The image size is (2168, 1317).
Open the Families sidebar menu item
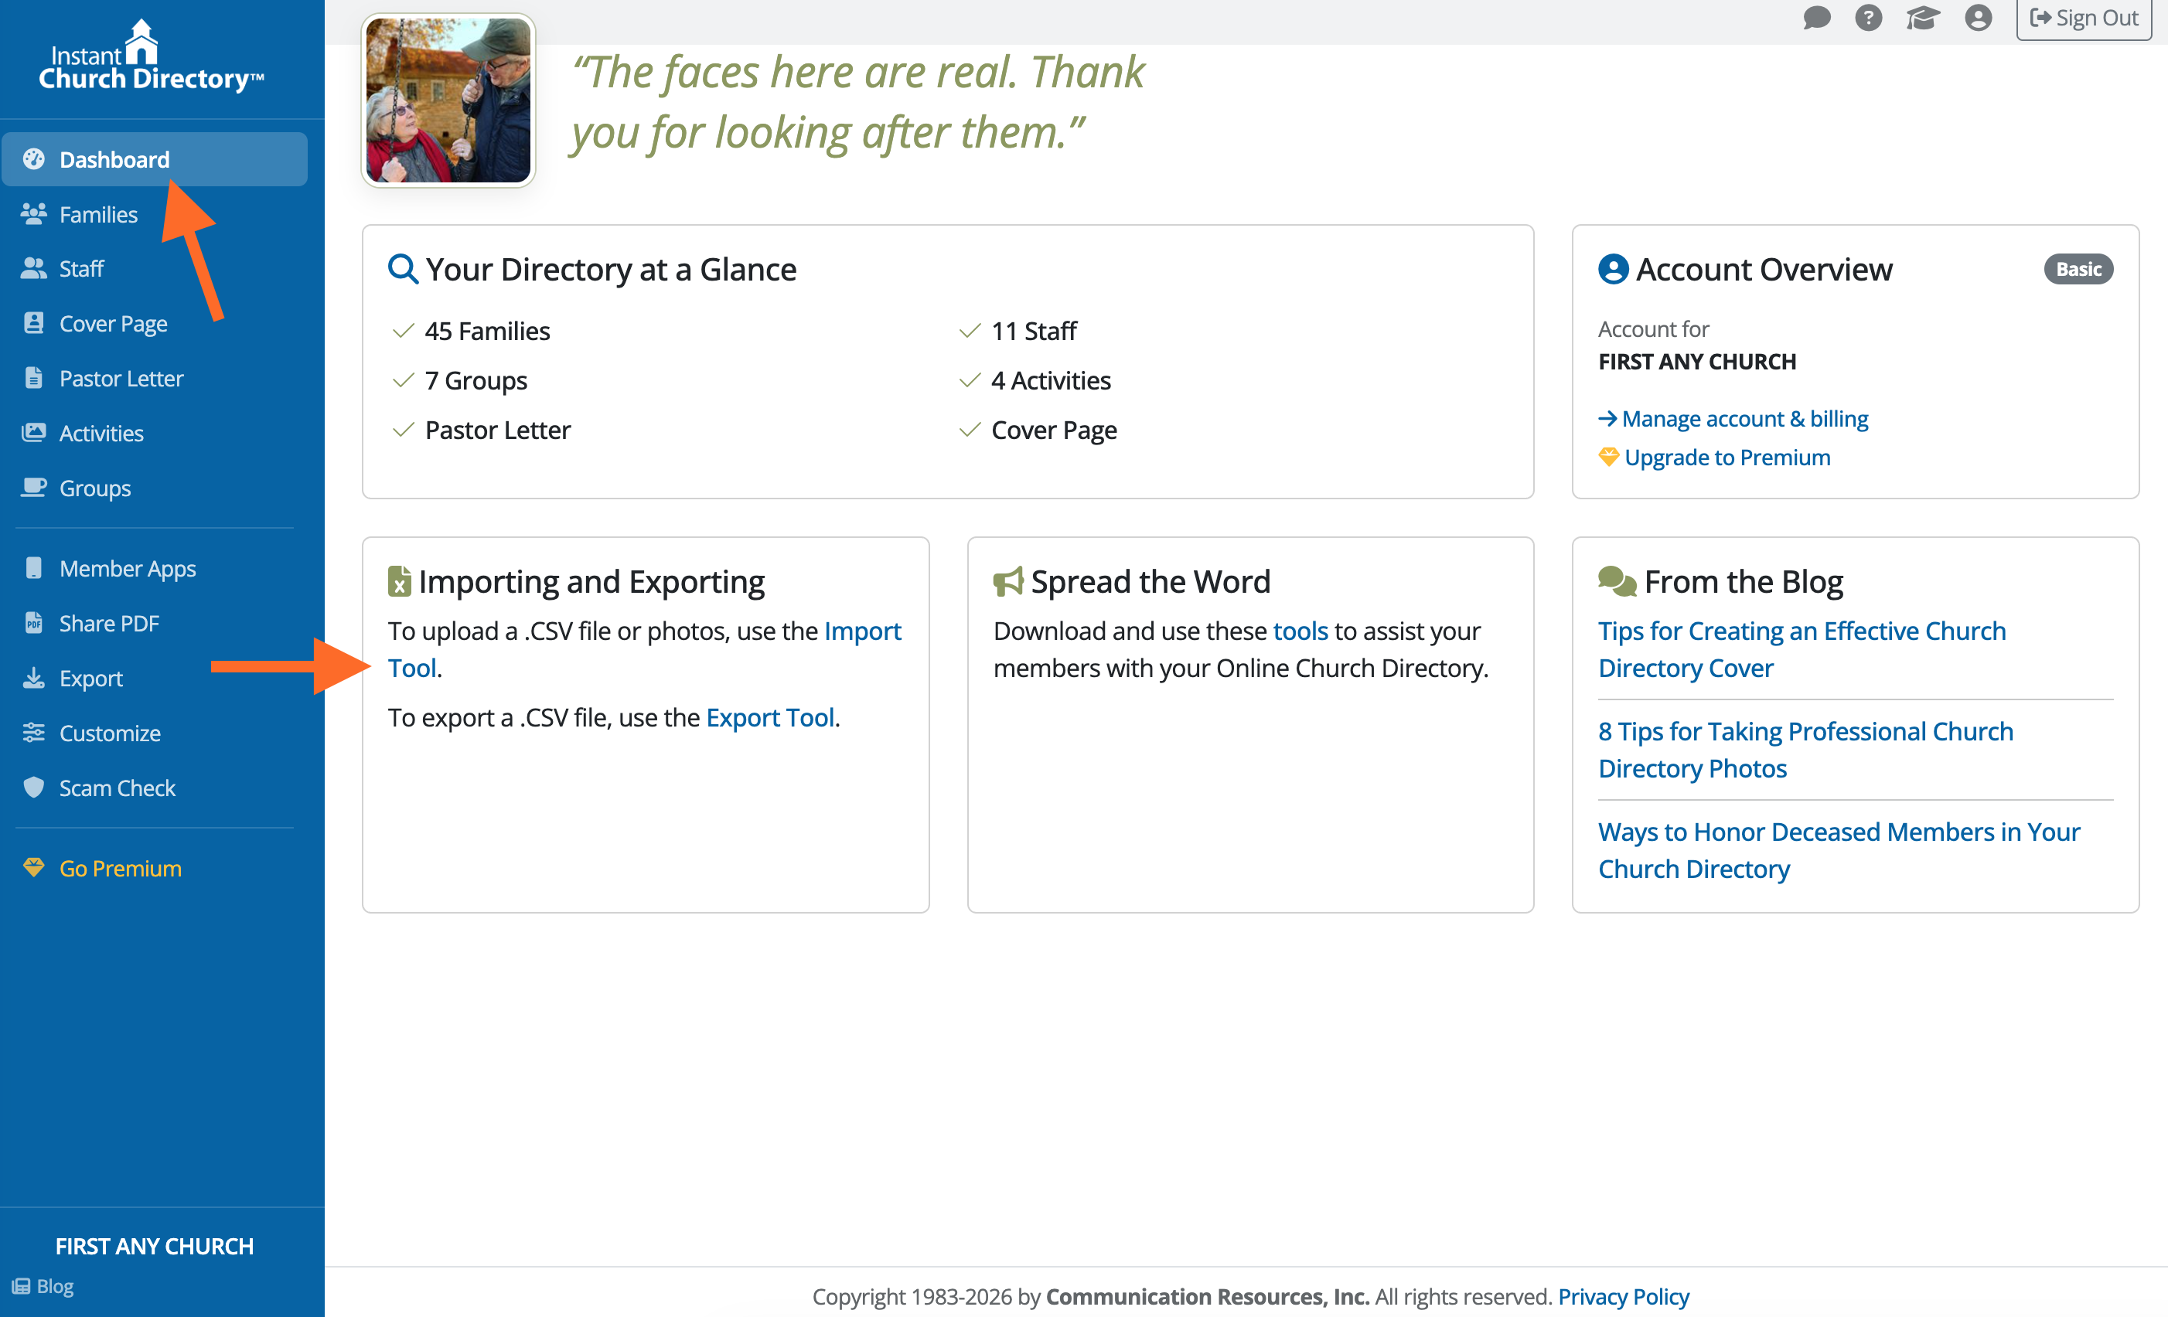(x=97, y=214)
